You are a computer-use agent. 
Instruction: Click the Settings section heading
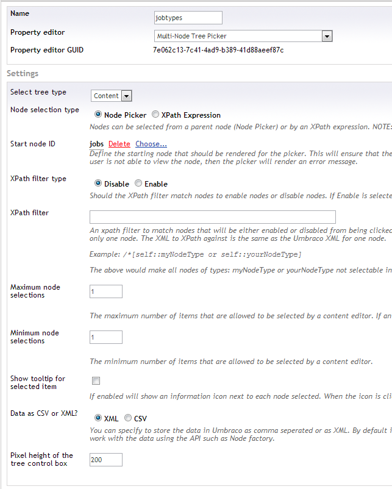pos(23,74)
